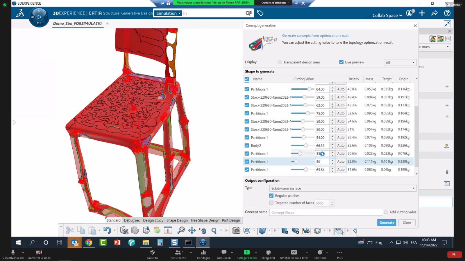This screenshot has height=261, width=465.
Task: Click Auto button for Body.2 row
Action: click(x=341, y=146)
